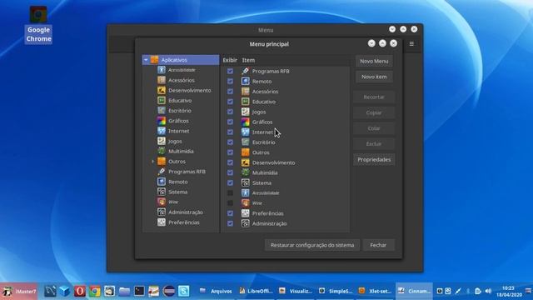The width and height of the screenshot is (533, 300).
Task: Select Sistema icon in the left tree
Action: (x=162, y=192)
